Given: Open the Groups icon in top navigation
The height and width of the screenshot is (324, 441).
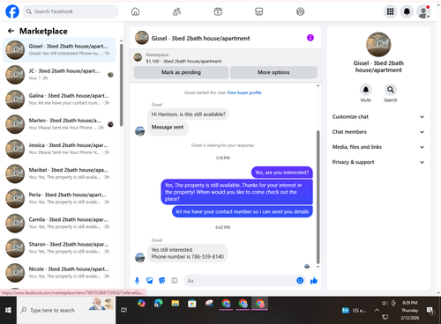Looking at the screenshot, I should coord(300,11).
